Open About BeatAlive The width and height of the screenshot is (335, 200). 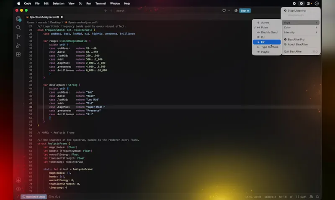coord(301,44)
